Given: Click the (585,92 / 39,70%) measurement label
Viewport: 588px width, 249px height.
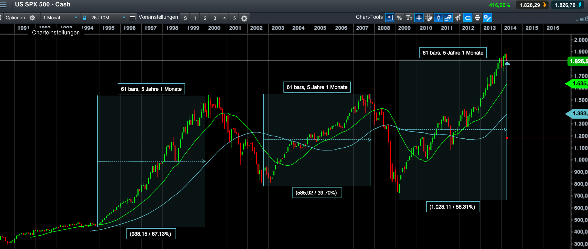Looking at the screenshot, I should click(317, 193).
